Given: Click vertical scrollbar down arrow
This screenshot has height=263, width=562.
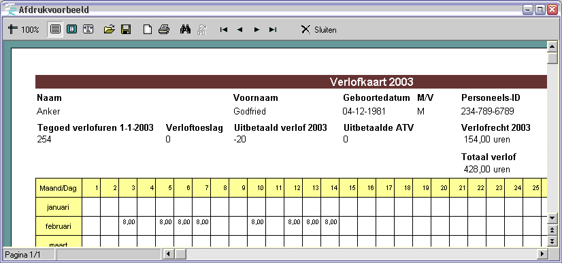Looking at the screenshot, I should coord(552,217).
